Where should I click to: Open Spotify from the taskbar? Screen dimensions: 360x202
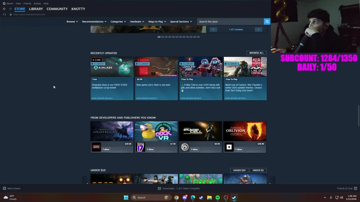218,198
